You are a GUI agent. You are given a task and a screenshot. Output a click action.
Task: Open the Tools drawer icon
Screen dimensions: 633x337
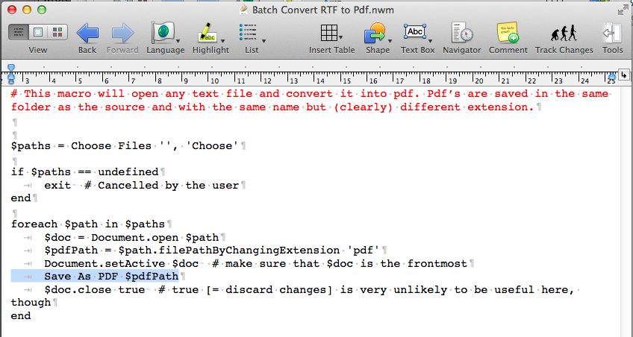click(612, 34)
